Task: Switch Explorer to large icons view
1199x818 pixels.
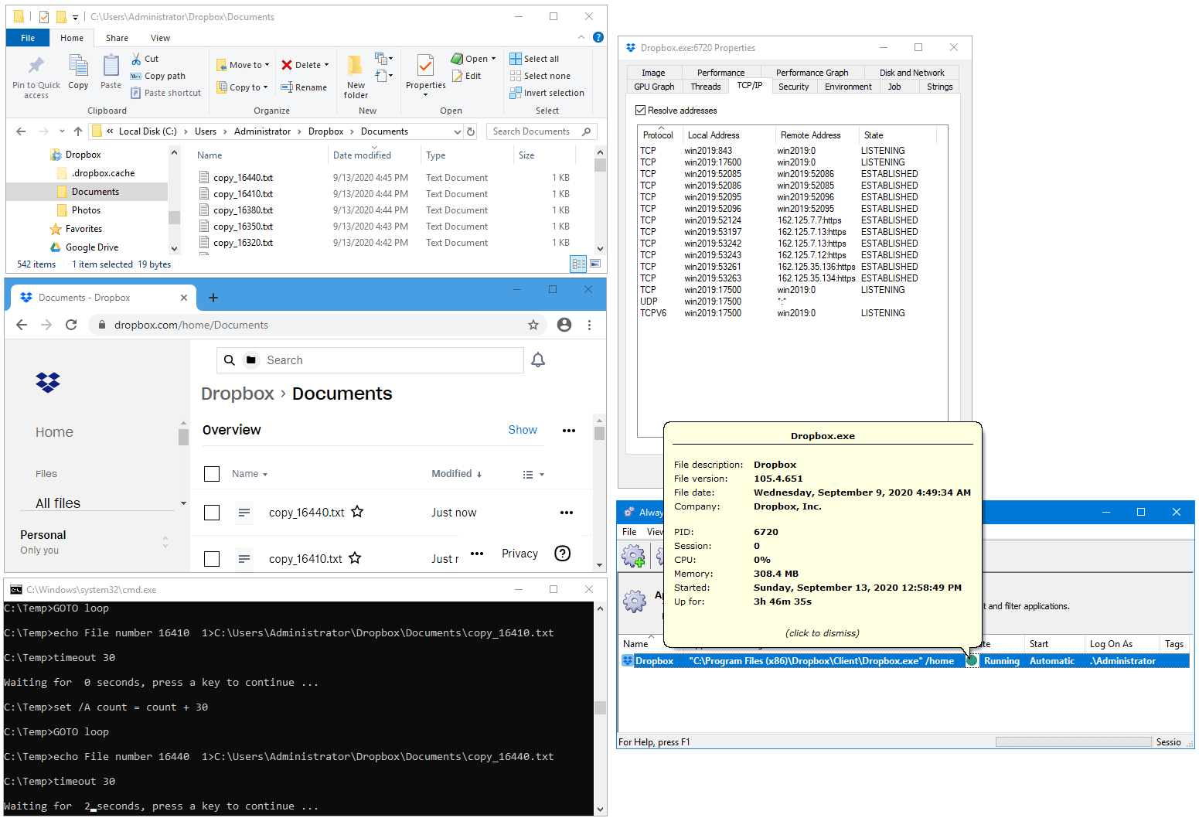Action: pyautogui.click(x=595, y=264)
